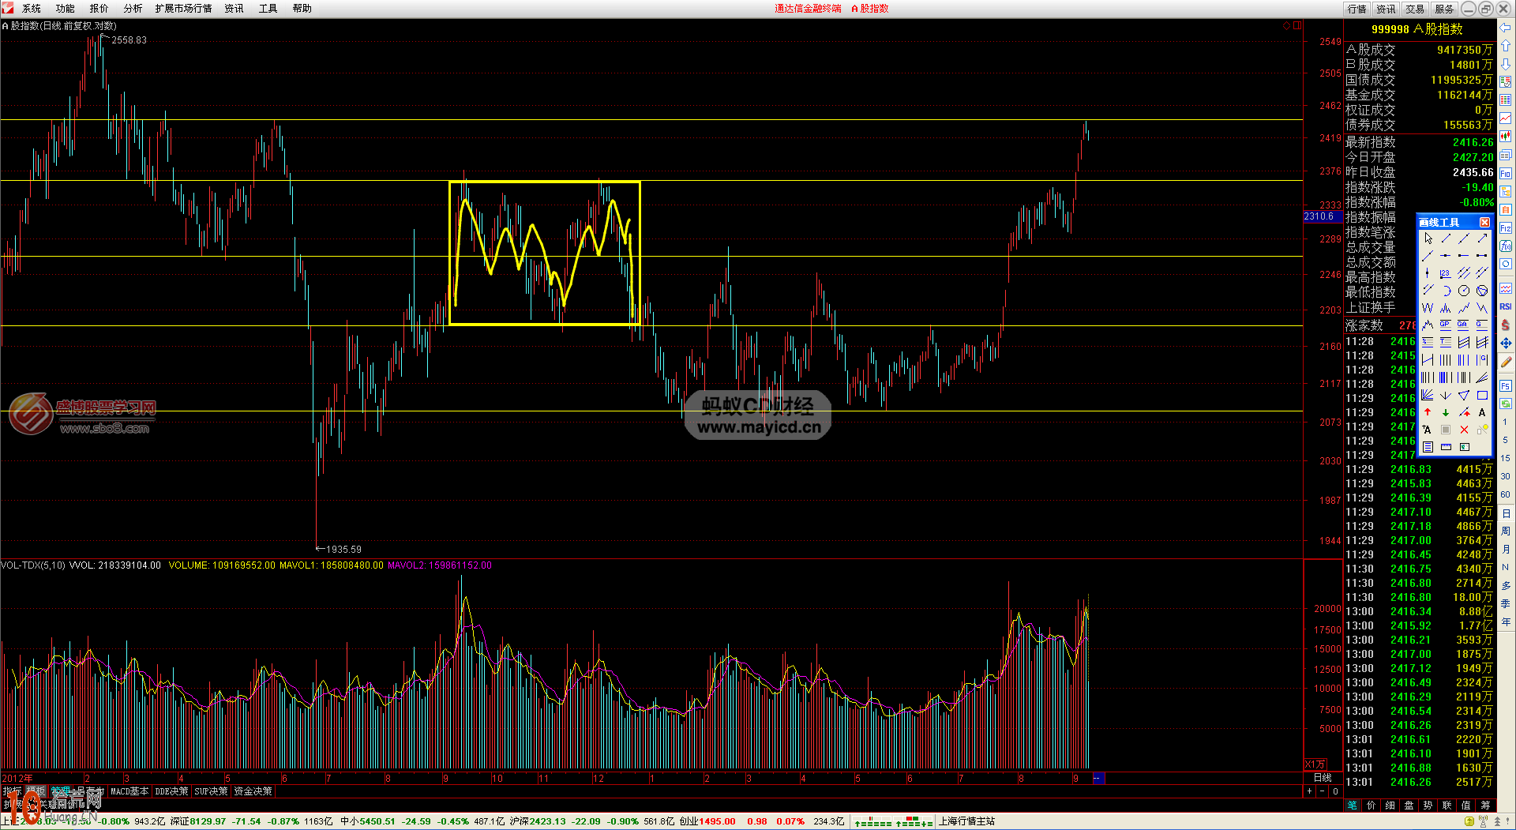Open the 帮助 menu
The height and width of the screenshot is (830, 1516).
click(302, 9)
